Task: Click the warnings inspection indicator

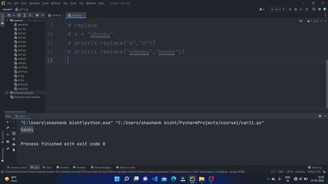Action: coord(310,21)
